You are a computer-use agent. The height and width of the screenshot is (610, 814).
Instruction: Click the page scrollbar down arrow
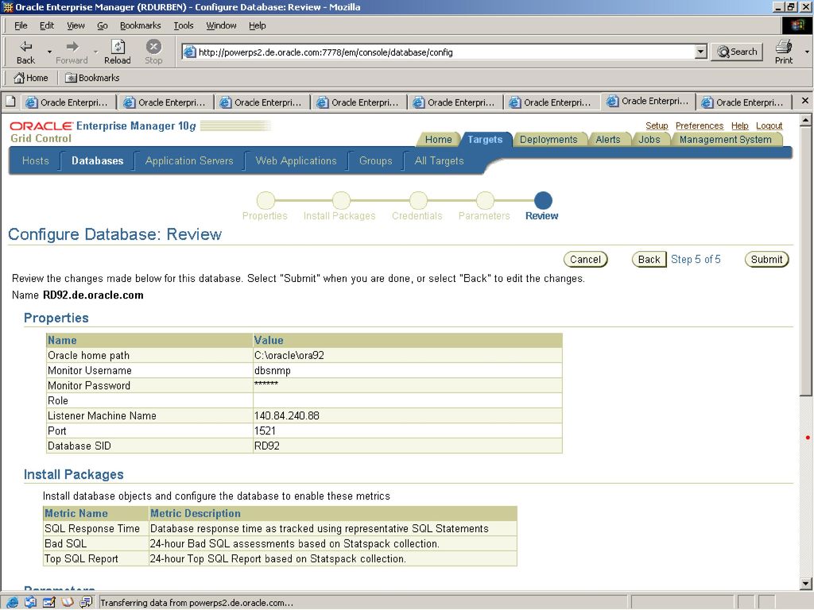pyautogui.click(x=805, y=584)
